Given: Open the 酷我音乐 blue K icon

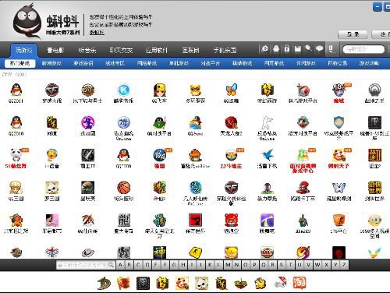Looking at the screenshot, I should tap(123, 90).
